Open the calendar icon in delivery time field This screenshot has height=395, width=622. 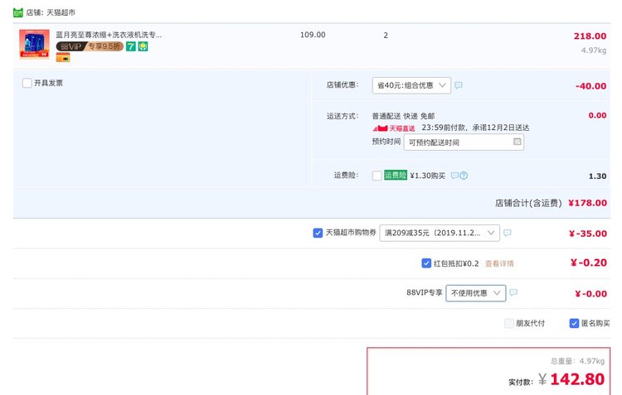tap(517, 142)
